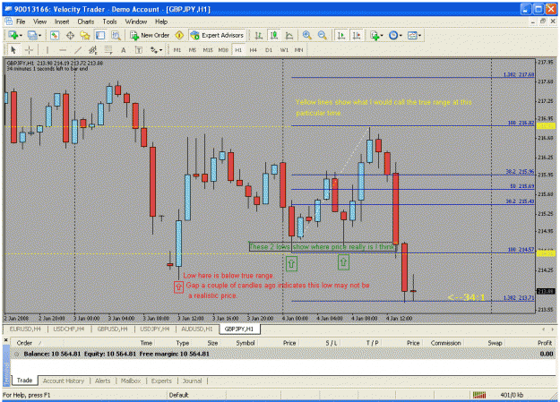Open the File menu
The height and width of the screenshot is (402, 560).
(x=21, y=21)
